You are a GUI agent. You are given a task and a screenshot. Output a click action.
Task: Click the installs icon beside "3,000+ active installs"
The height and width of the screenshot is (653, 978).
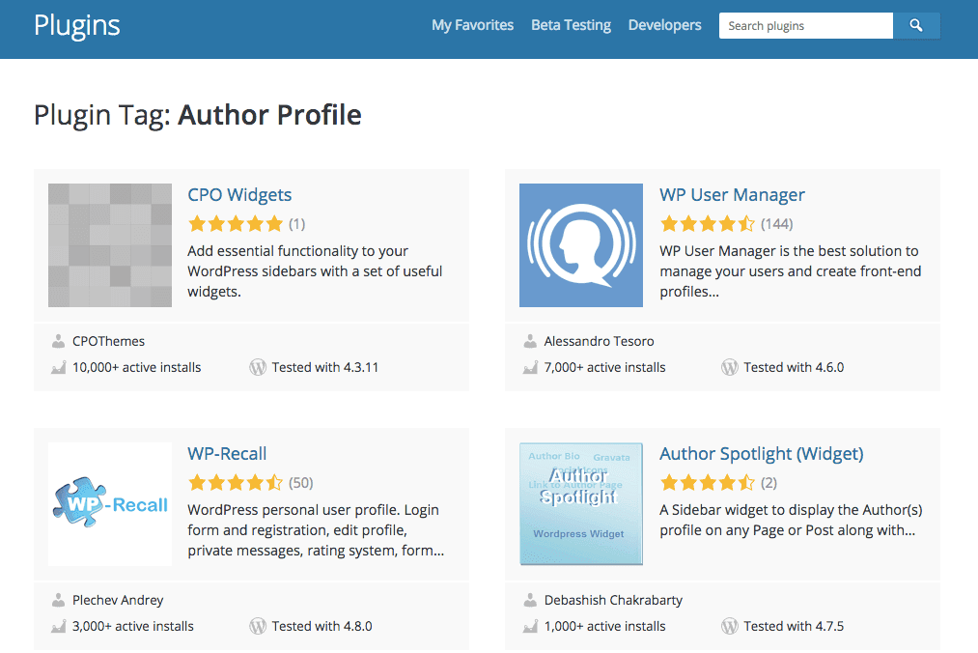59,626
